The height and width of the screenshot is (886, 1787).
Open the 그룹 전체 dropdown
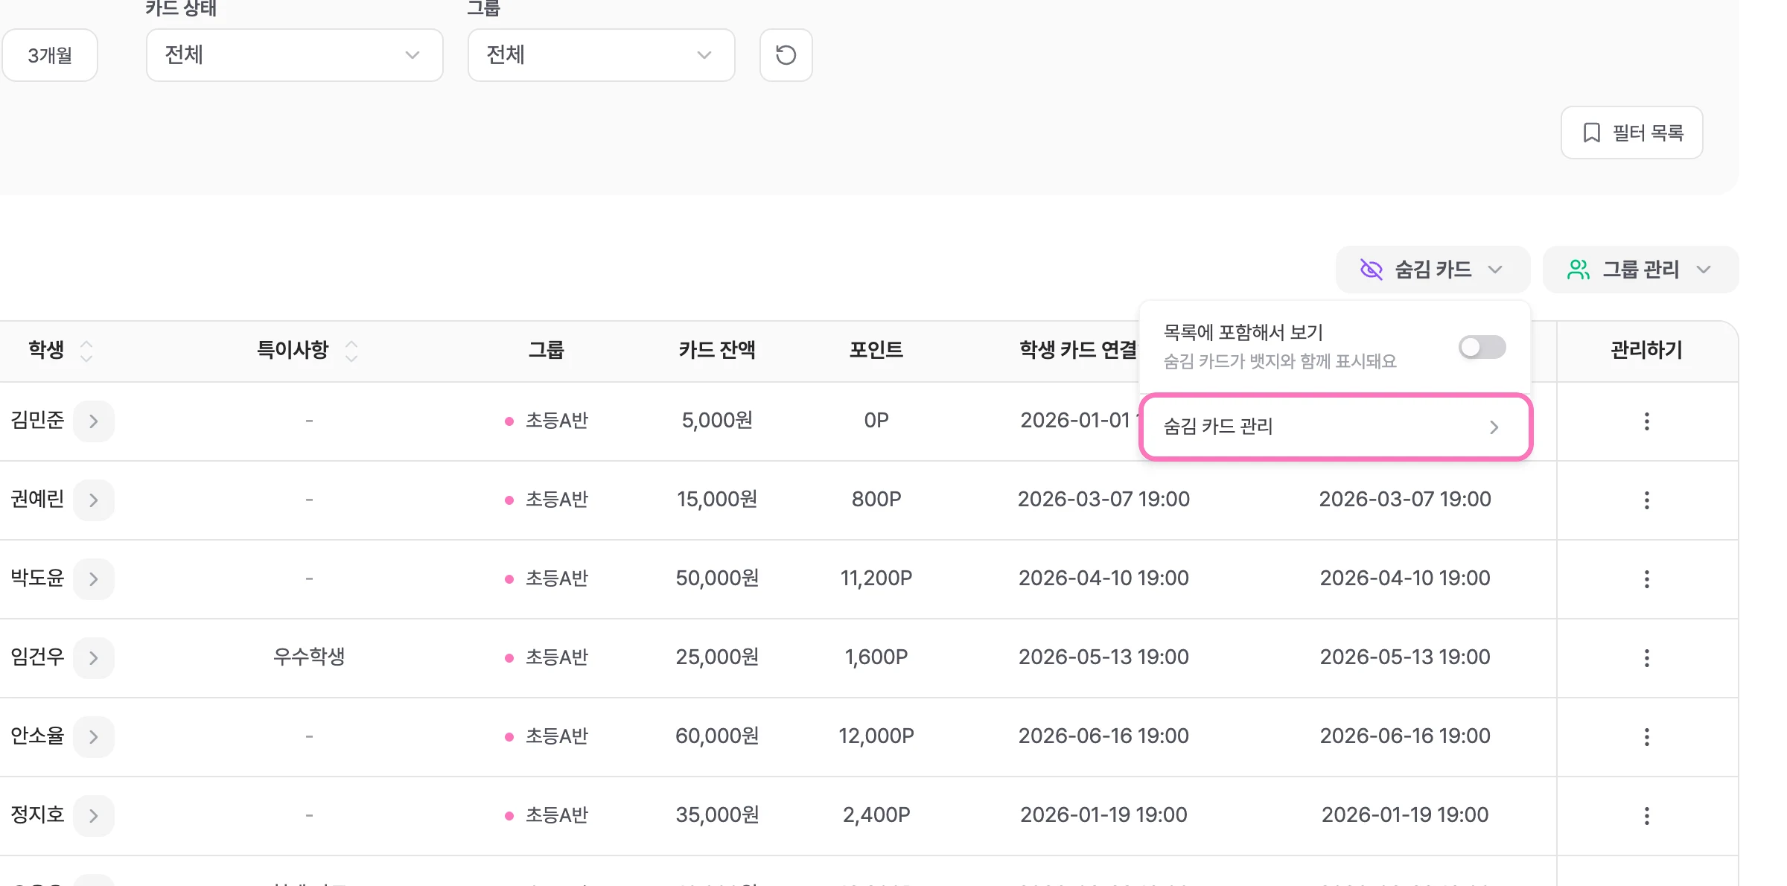(x=601, y=55)
